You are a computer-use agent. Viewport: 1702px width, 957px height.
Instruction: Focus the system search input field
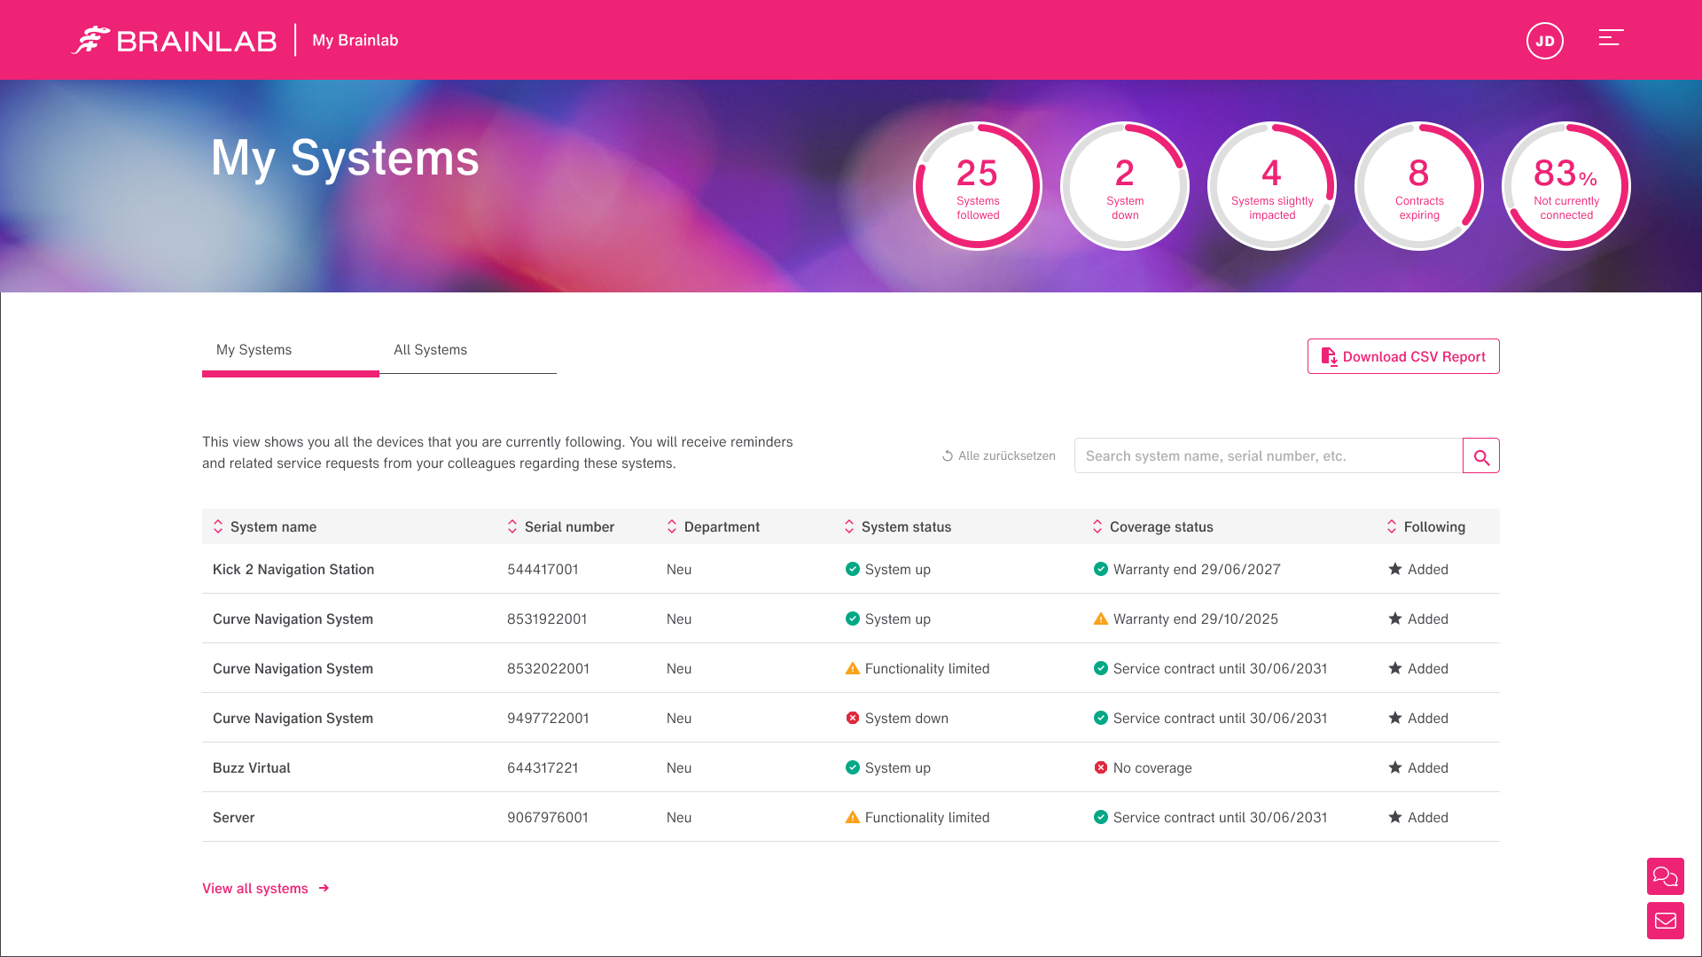1269,456
